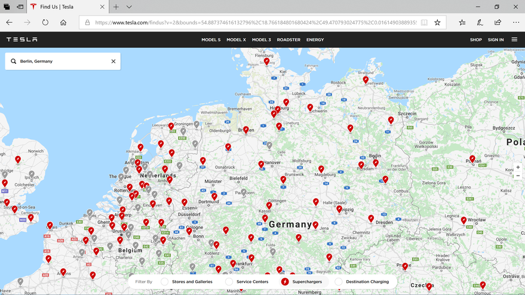
Task: Show the tab previews chevron
Action: [x=129, y=7]
